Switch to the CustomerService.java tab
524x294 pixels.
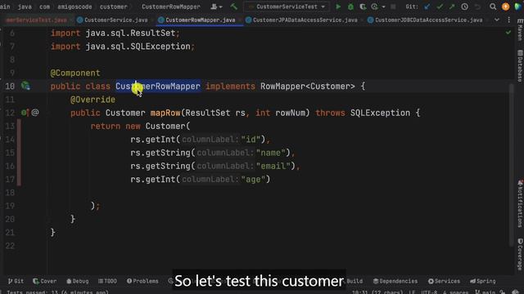pos(112,20)
